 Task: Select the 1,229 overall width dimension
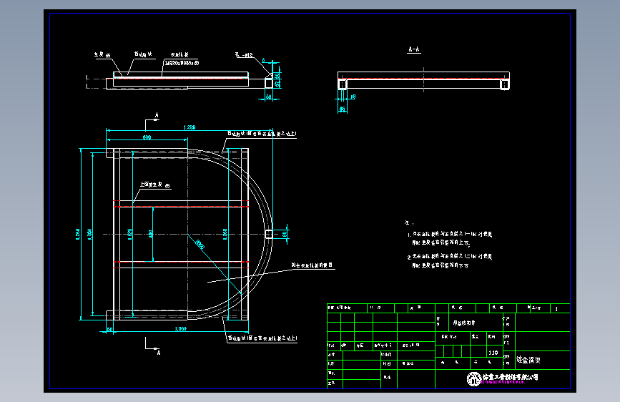[190, 127]
